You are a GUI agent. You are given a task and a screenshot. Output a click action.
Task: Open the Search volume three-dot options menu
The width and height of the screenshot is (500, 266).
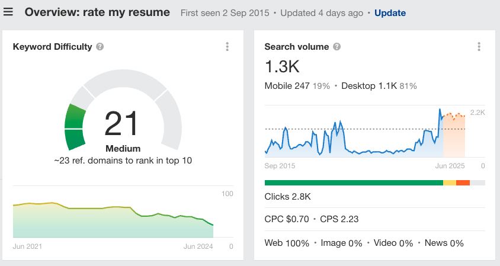pyautogui.click(x=479, y=47)
